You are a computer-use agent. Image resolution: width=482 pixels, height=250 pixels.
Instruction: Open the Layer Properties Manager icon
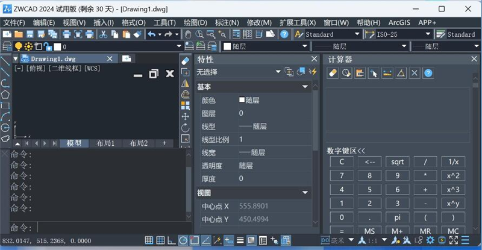point(7,46)
